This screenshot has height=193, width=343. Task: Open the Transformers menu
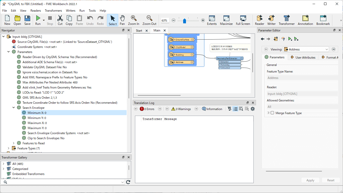click(x=53, y=11)
